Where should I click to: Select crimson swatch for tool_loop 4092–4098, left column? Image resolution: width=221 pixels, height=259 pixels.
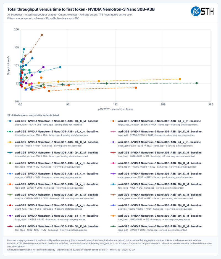[x=10, y=226]
